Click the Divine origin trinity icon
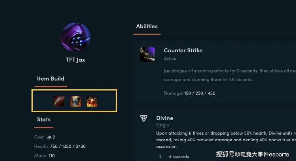296x161 pixels. (144, 118)
